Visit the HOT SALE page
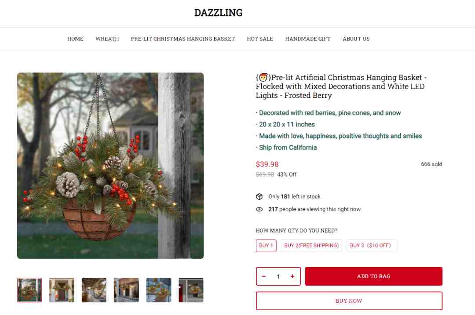The width and height of the screenshot is (475, 315). (260, 39)
